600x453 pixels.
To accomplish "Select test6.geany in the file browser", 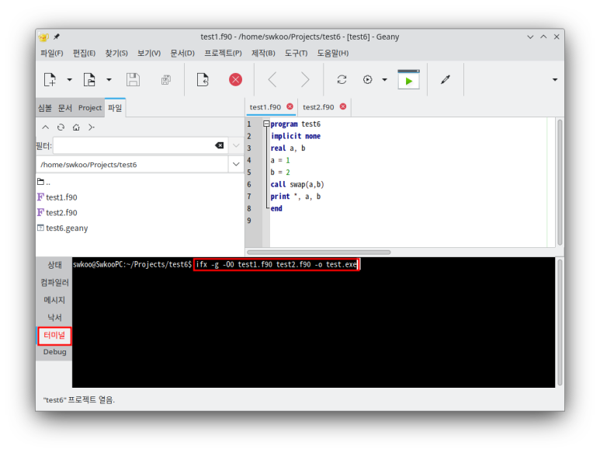I will click(63, 228).
